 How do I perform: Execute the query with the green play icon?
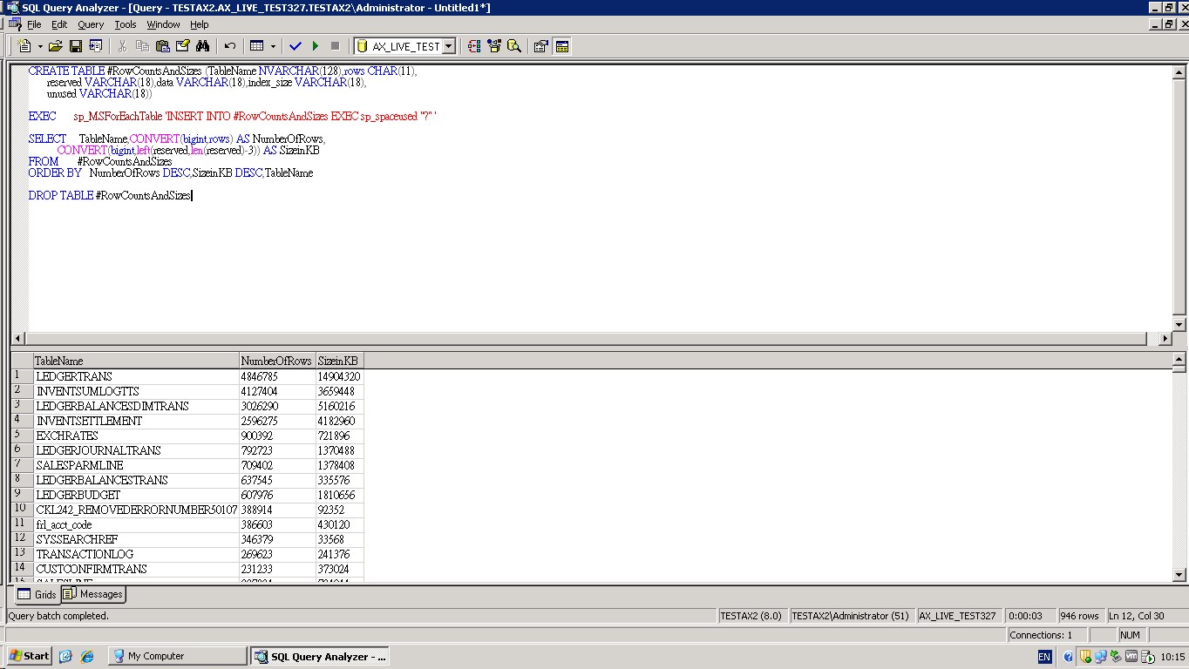pos(316,45)
